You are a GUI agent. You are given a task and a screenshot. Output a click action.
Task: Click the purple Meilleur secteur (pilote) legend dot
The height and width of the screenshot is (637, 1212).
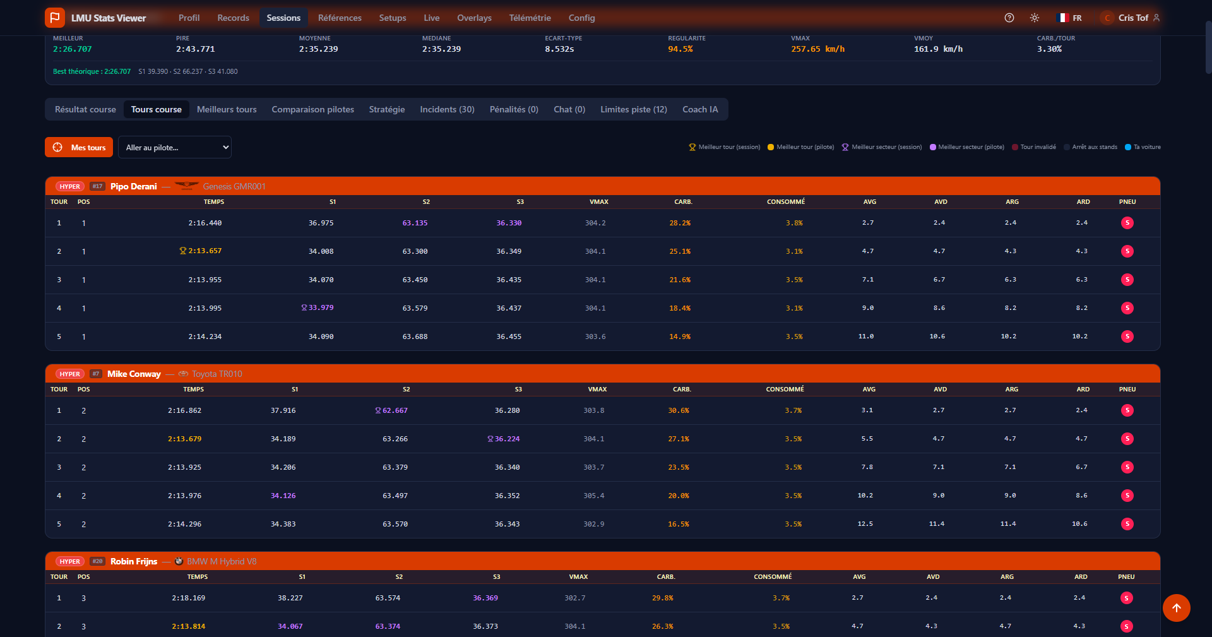(933, 147)
